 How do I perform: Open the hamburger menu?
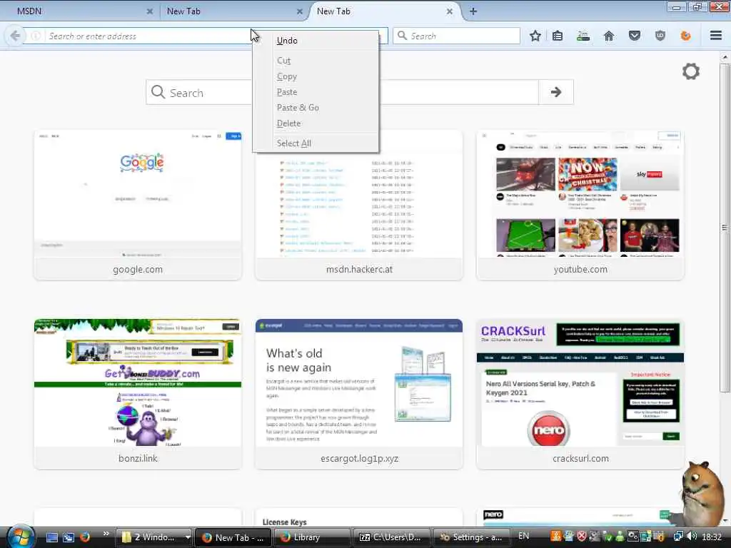click(716, 36)
